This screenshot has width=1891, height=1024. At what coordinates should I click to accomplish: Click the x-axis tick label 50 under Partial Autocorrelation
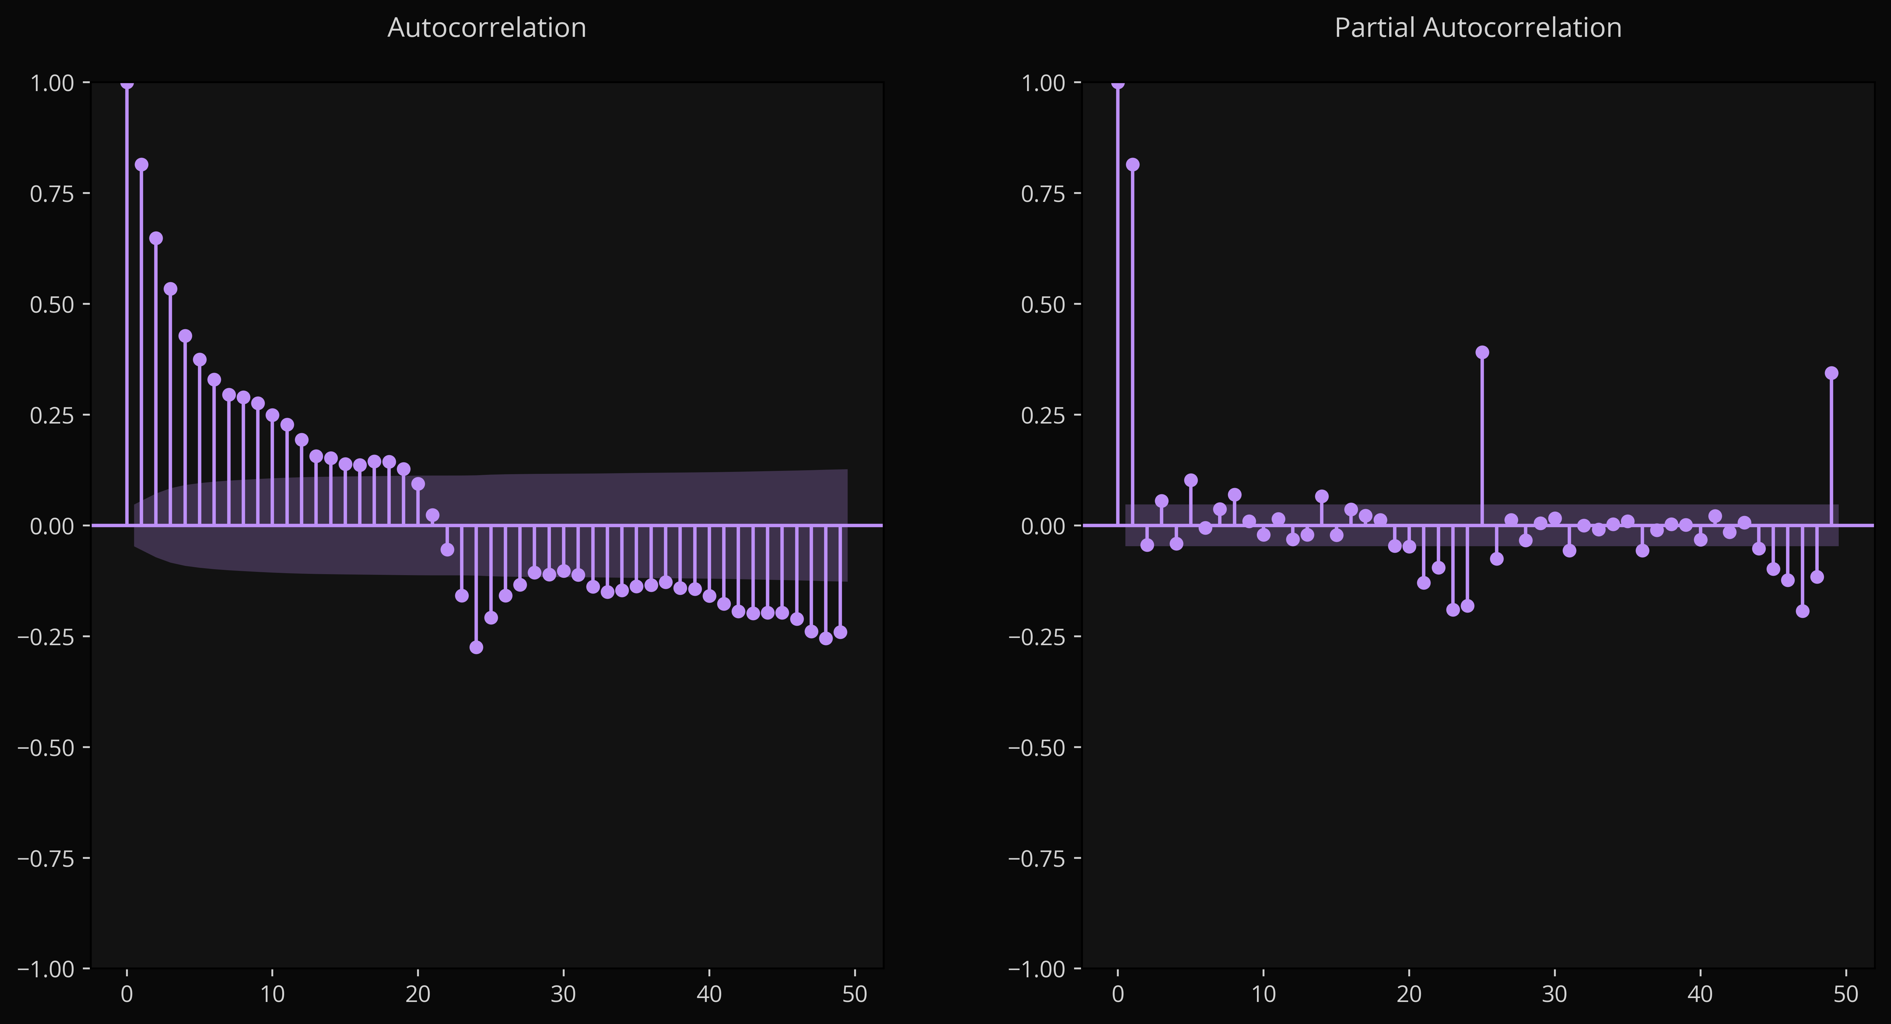(x=1846, y=995)
